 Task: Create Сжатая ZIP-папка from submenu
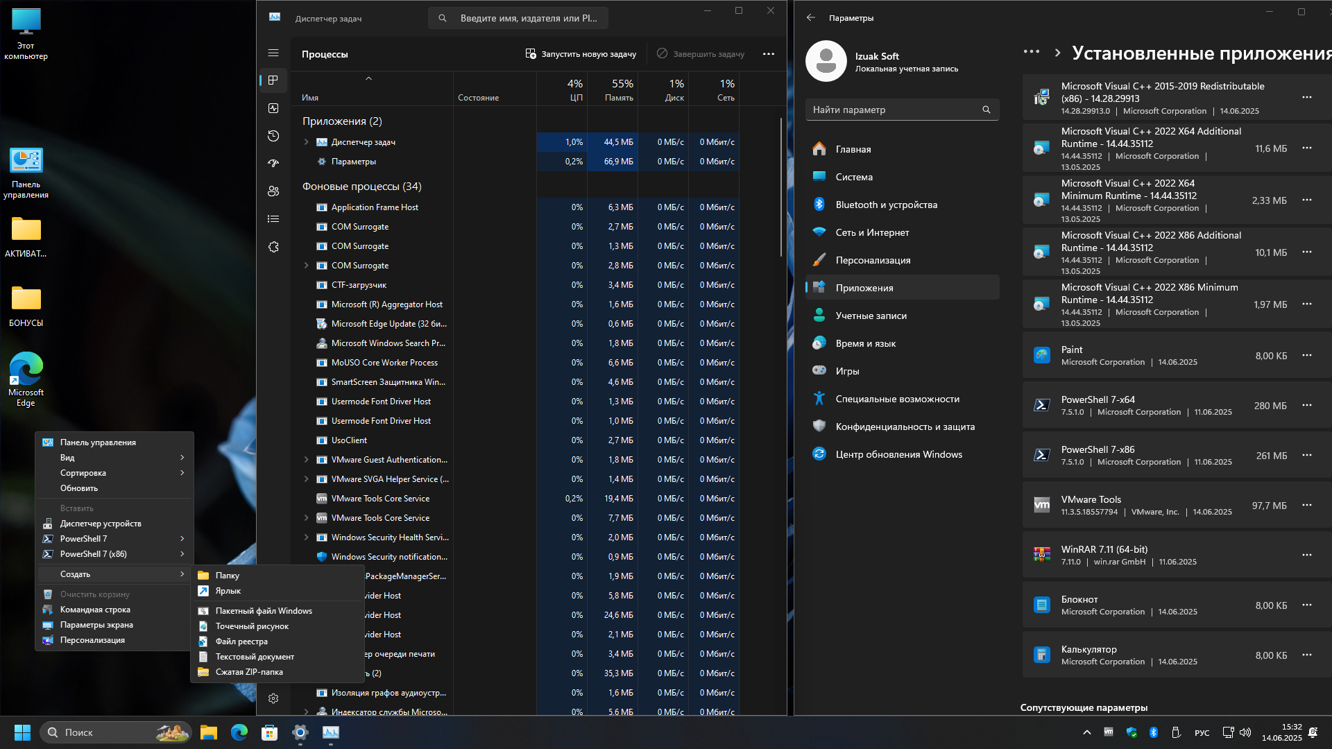point(277,672)
